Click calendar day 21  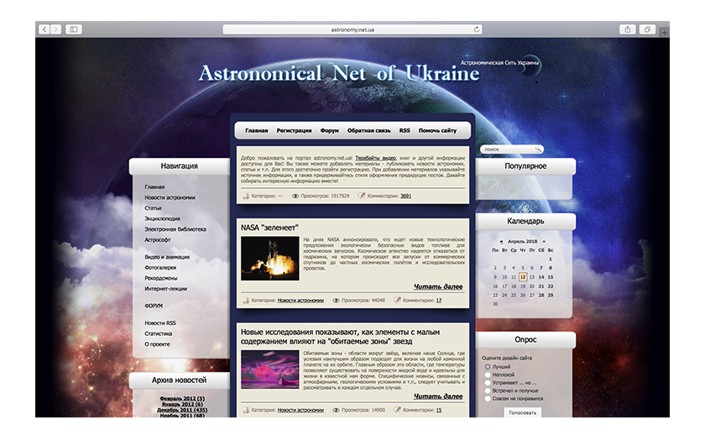540,286
